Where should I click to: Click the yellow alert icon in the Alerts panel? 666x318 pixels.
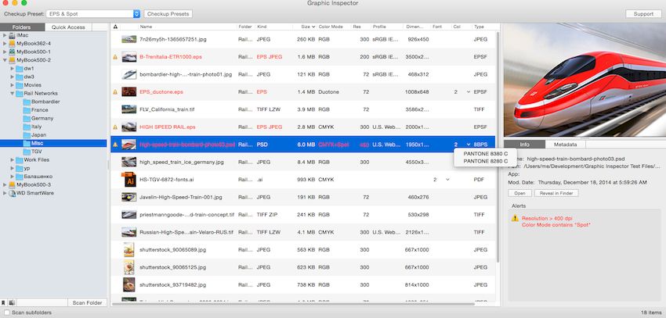[x=515, y=218]
